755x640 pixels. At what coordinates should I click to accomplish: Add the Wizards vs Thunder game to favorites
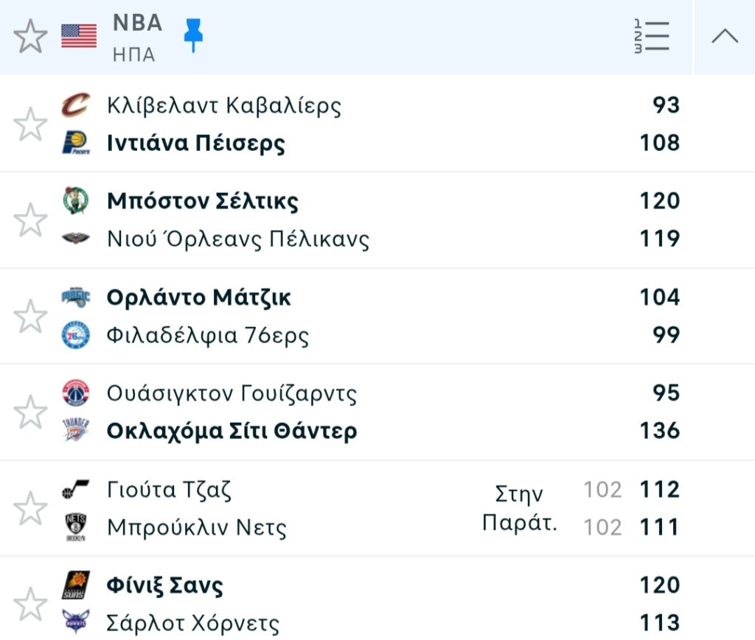(x=31, y=412)
